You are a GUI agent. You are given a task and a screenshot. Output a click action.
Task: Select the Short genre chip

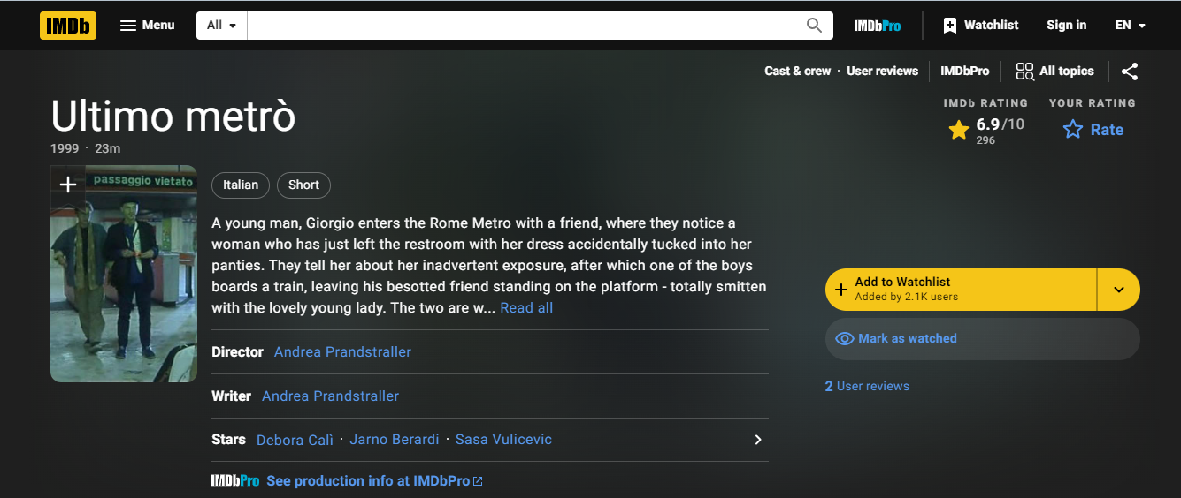[x=303, y=185]
